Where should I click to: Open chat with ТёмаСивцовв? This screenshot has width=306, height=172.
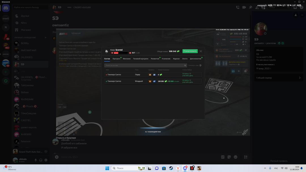[x=30, y=113]
